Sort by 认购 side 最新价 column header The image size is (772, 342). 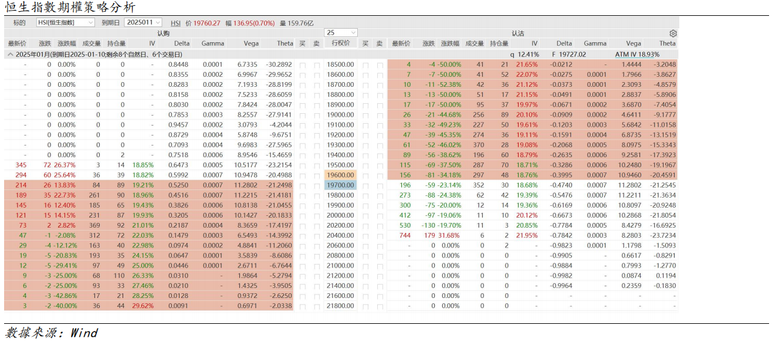point(17,43)
